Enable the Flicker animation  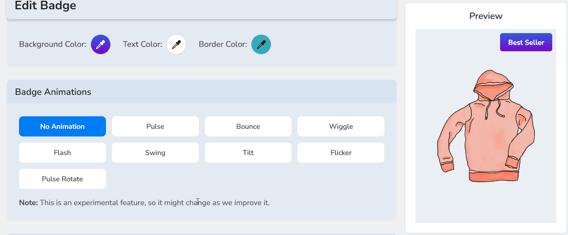(341, 153)
